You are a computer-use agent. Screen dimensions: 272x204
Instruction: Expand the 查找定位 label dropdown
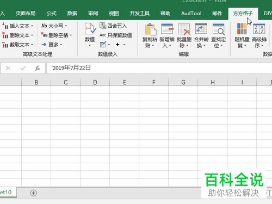[x=221, y=46]
